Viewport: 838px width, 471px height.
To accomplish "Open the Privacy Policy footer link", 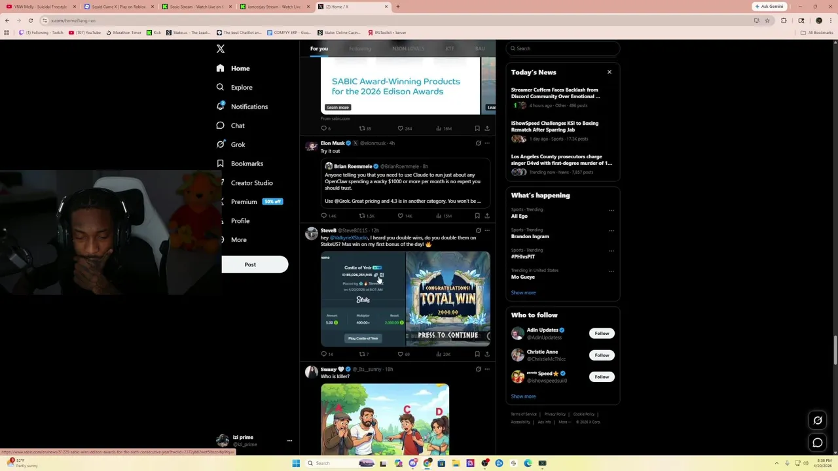I will (x=555, y=414).
